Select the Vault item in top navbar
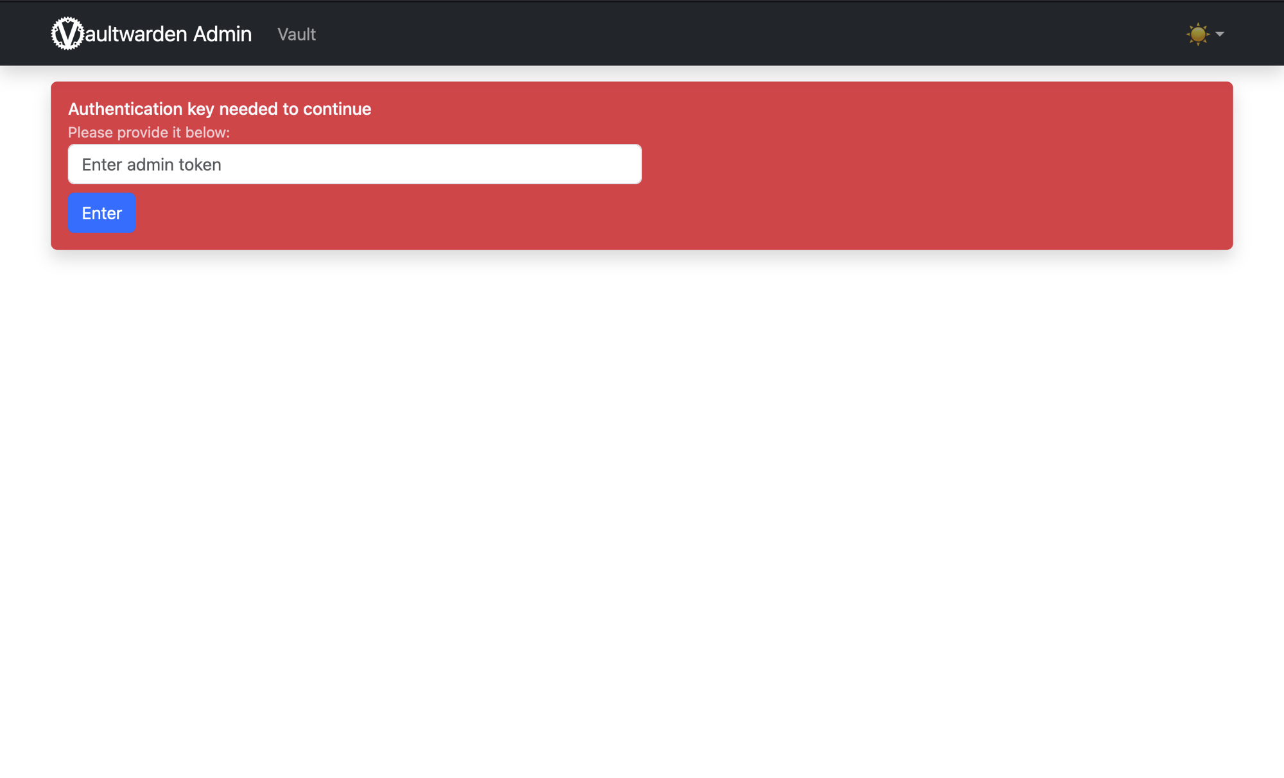The width and height of the screenshot is (1284, 778). coord(296,34)
